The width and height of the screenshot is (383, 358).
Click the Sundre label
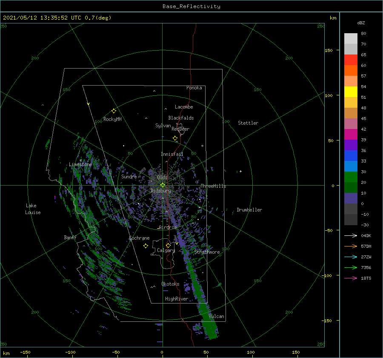point(129,176)
